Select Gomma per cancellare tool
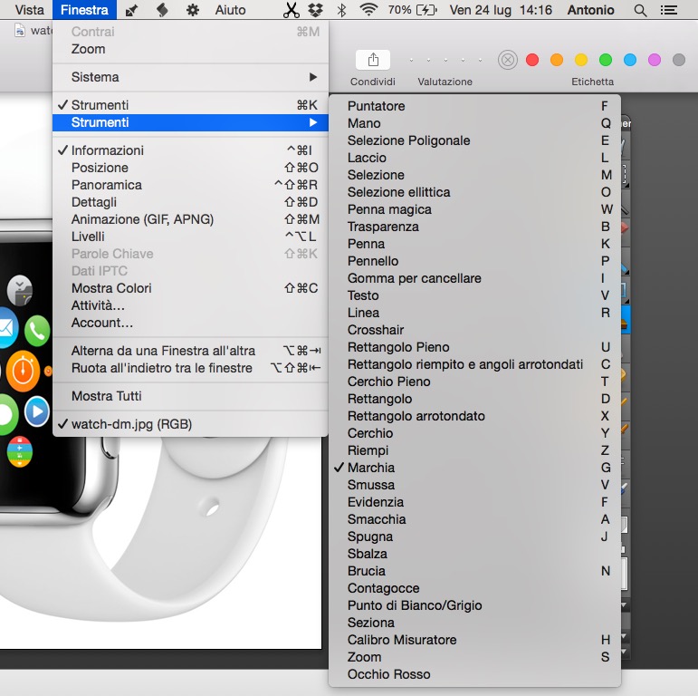Viewport: 698px width, 696px height. [474, 278]
